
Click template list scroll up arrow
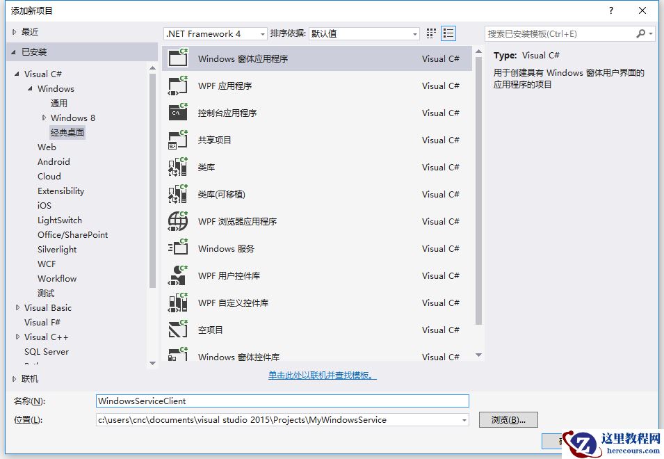click(x=478, y=51)
